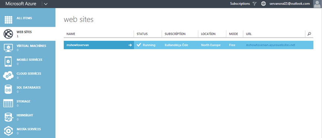Switch to MEDIA SERVICES section
The image size is (322, 138).
click(29, 129)
